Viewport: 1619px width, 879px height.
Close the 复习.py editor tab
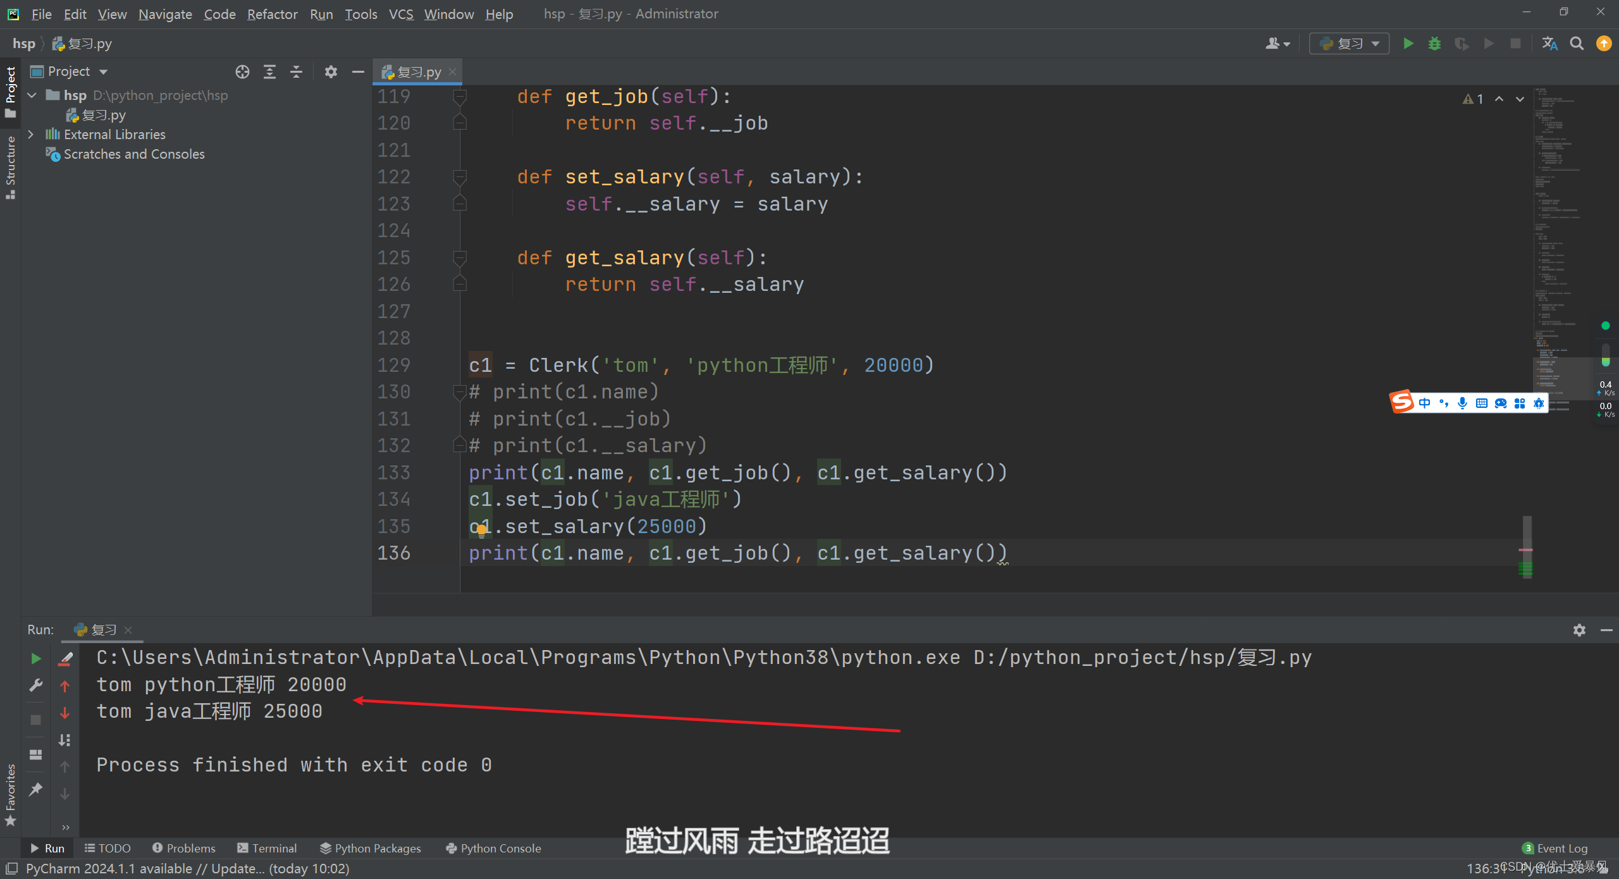[453, 72]
